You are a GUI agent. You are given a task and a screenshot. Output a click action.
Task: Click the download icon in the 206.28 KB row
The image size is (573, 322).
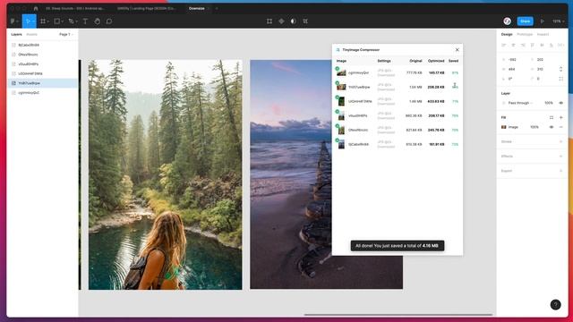click(x=455, y=85)
